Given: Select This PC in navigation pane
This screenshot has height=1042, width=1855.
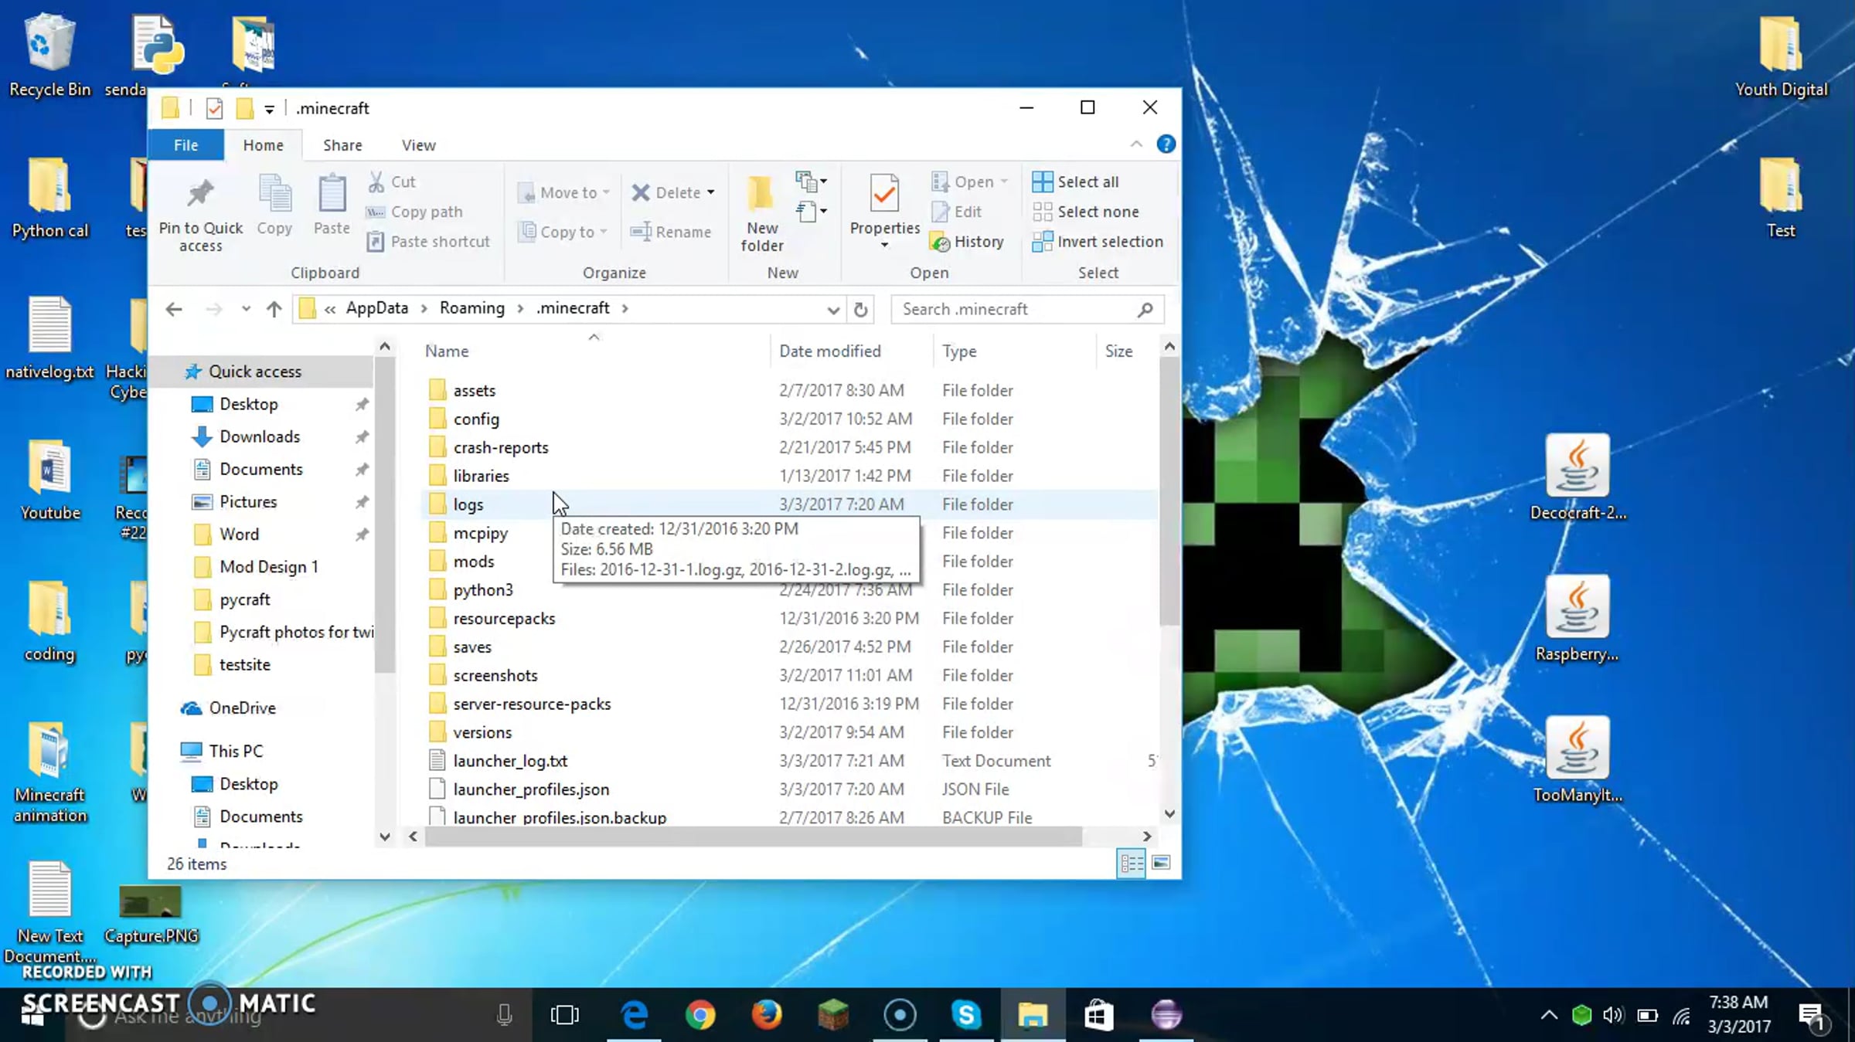Looking at the screenshot, I should pyautogui.click(x=236, y=752).
